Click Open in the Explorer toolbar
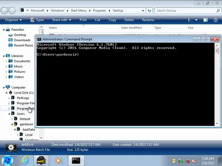This screenshot has width=222, height=166. pos(37,20)
